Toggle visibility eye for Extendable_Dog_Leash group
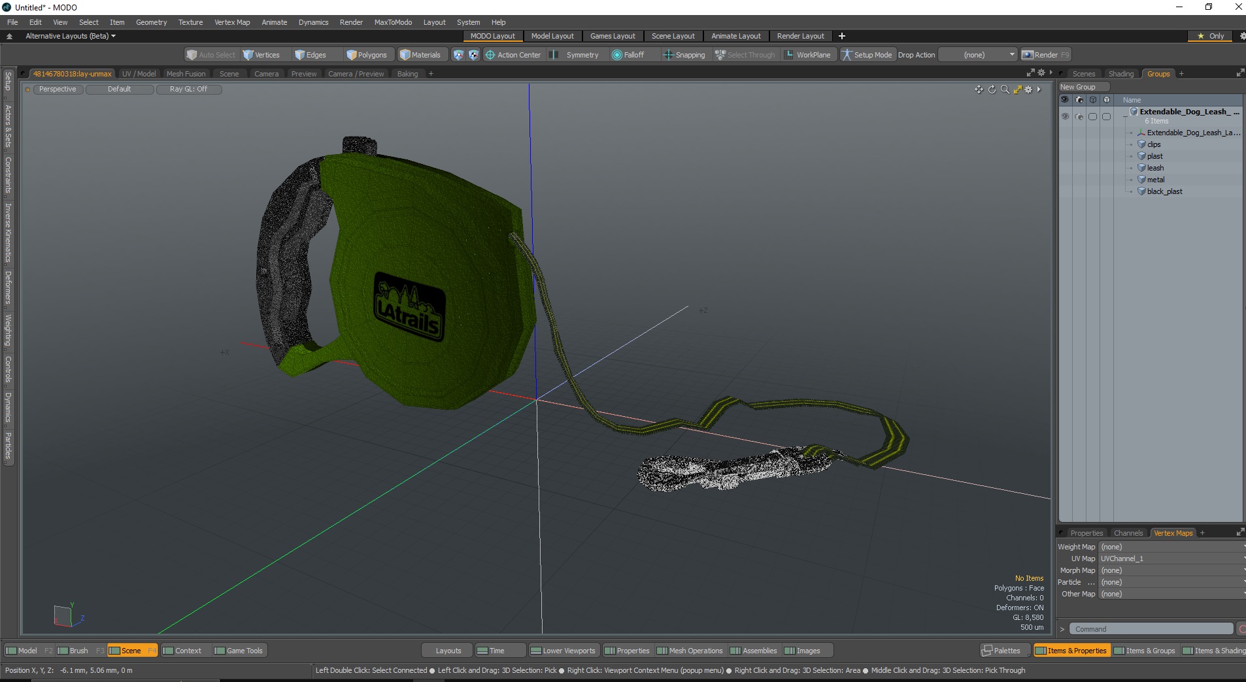Screen dimensions: 1246x682 [x=1065, y=116]
